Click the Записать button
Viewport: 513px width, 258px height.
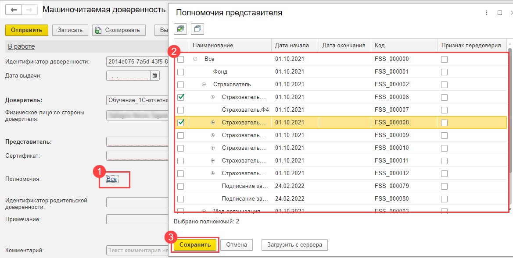tap(70, 30)
